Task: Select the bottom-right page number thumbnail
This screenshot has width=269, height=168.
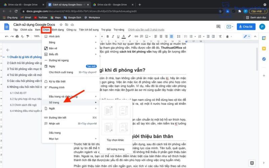Action: tap(123, 127)
